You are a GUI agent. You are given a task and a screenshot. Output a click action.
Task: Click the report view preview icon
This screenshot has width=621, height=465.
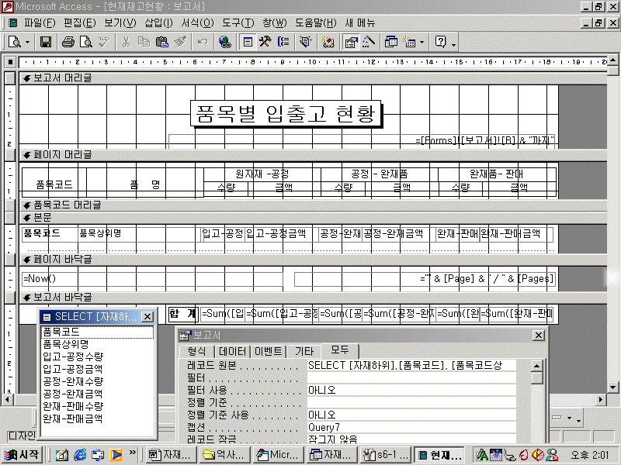click(14, 42)
